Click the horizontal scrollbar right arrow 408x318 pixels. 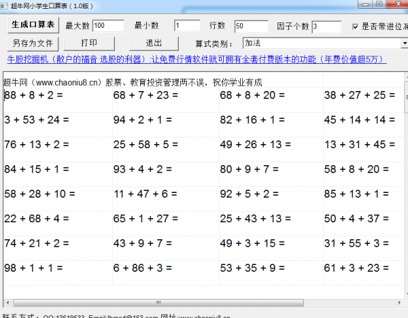click(x=399, y=302)
